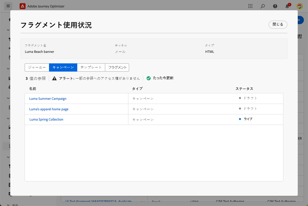The width and height of the screenshot is (308, 206).
Task: Click the ステータス column header
Action: click(x=244, y=89)
